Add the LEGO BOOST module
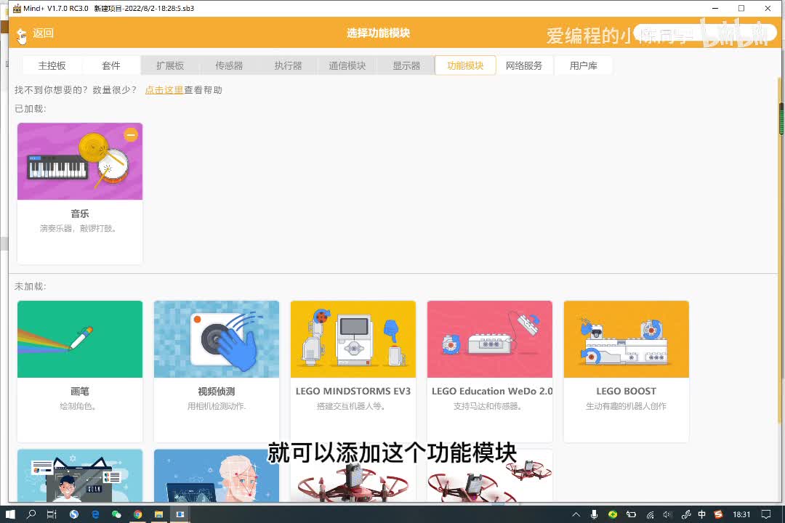Image resolution: width=785 pixels, height=523 pixels. 627,371
